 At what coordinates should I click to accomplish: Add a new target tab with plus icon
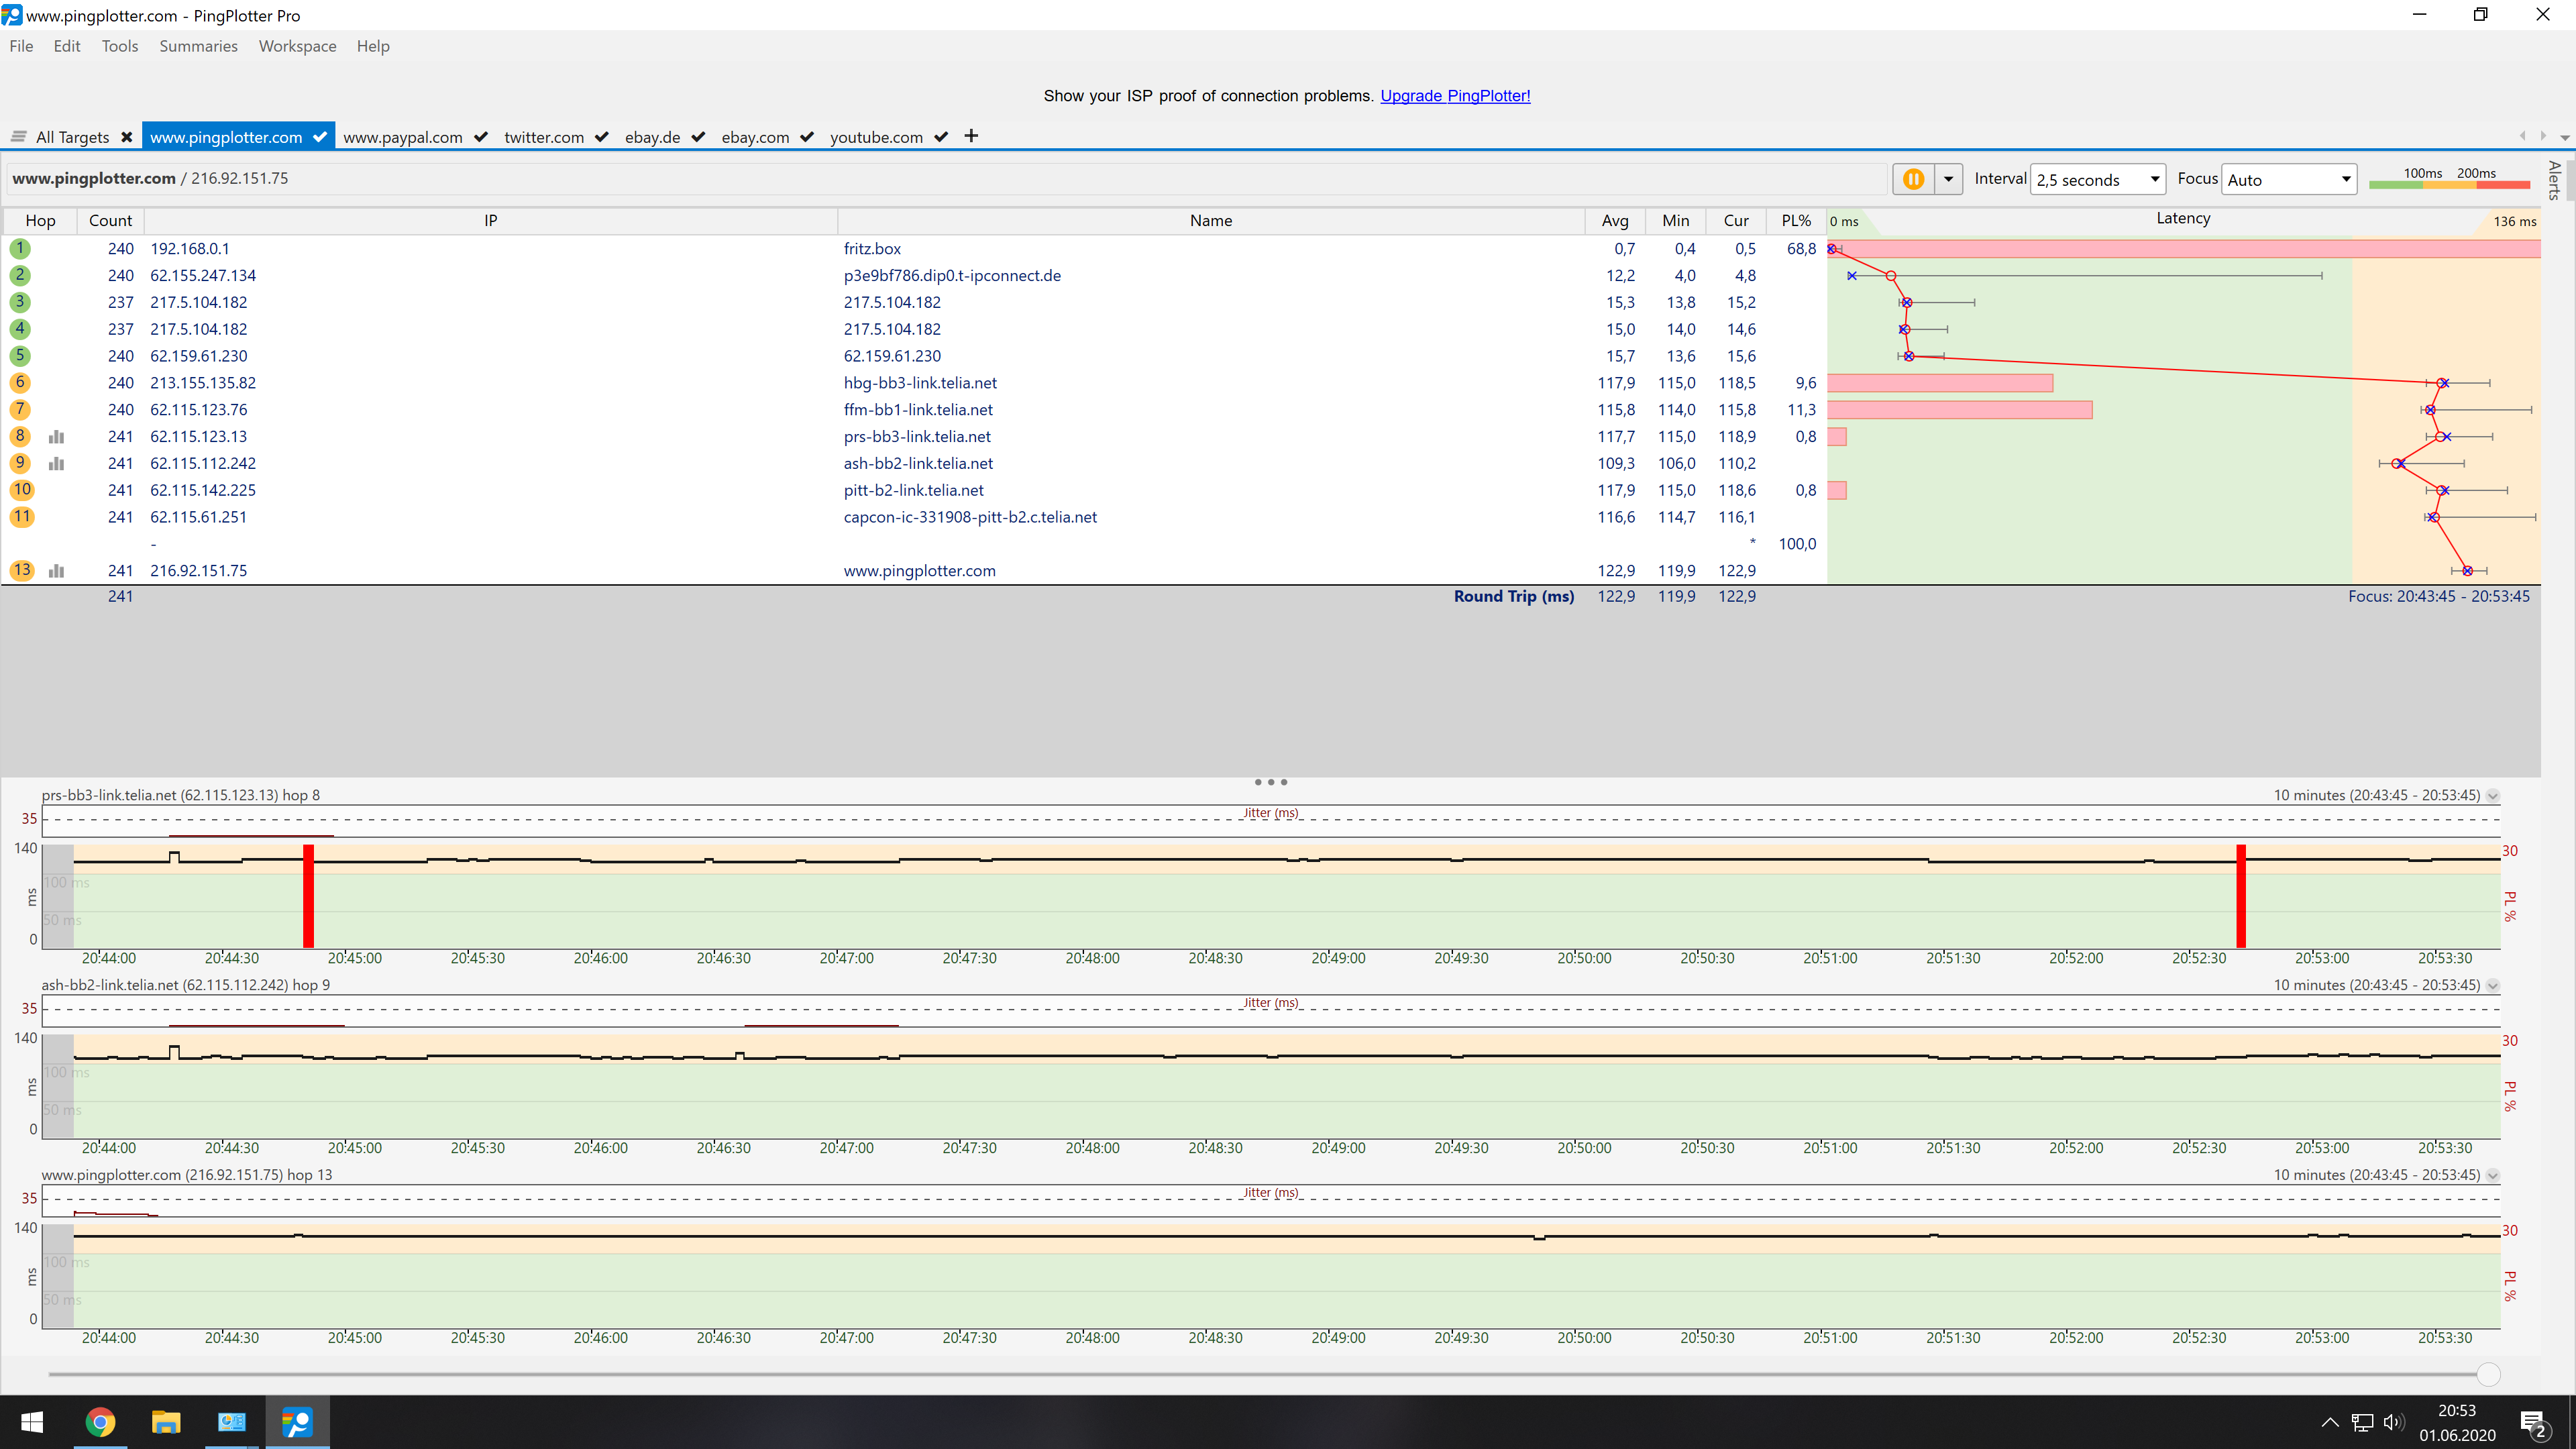(x=971, y=136)
